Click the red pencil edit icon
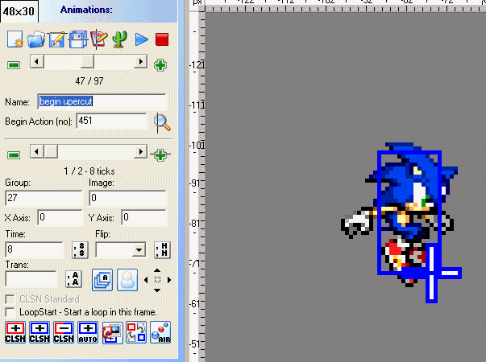Image resolution: width=486 pixels, height=362 pixels. click(x=99, y=39)
